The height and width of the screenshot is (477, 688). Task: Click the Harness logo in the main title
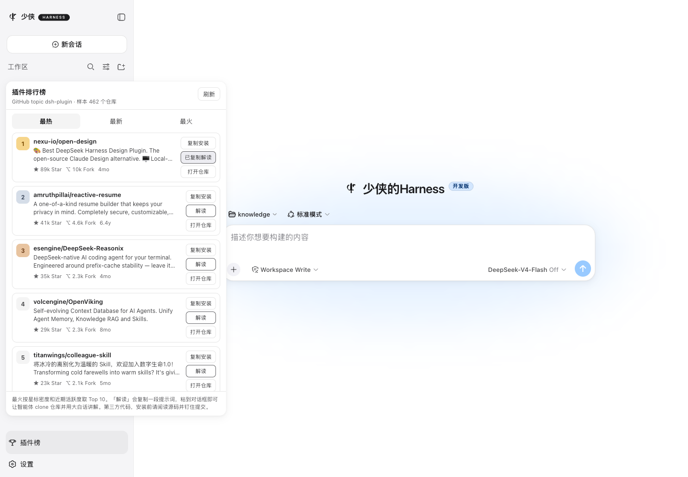tap(351, 188)
